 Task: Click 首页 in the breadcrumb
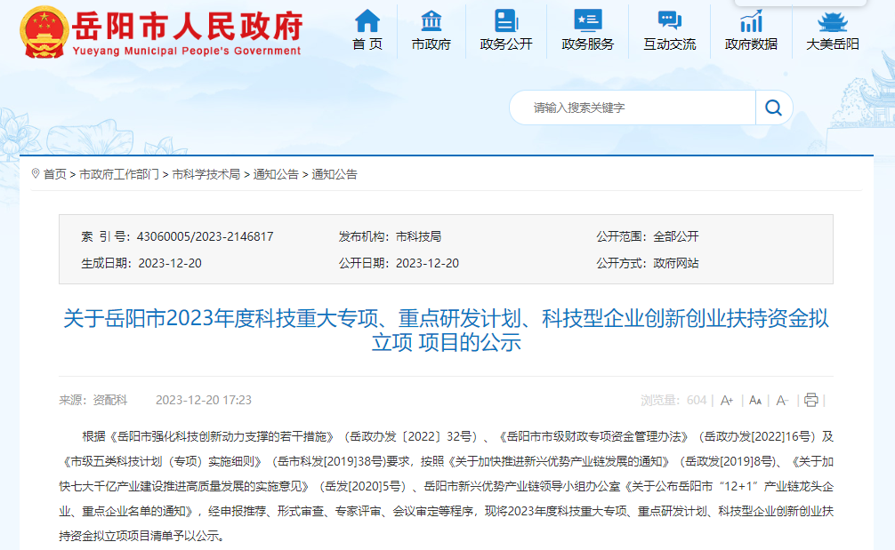coord(54,174)
